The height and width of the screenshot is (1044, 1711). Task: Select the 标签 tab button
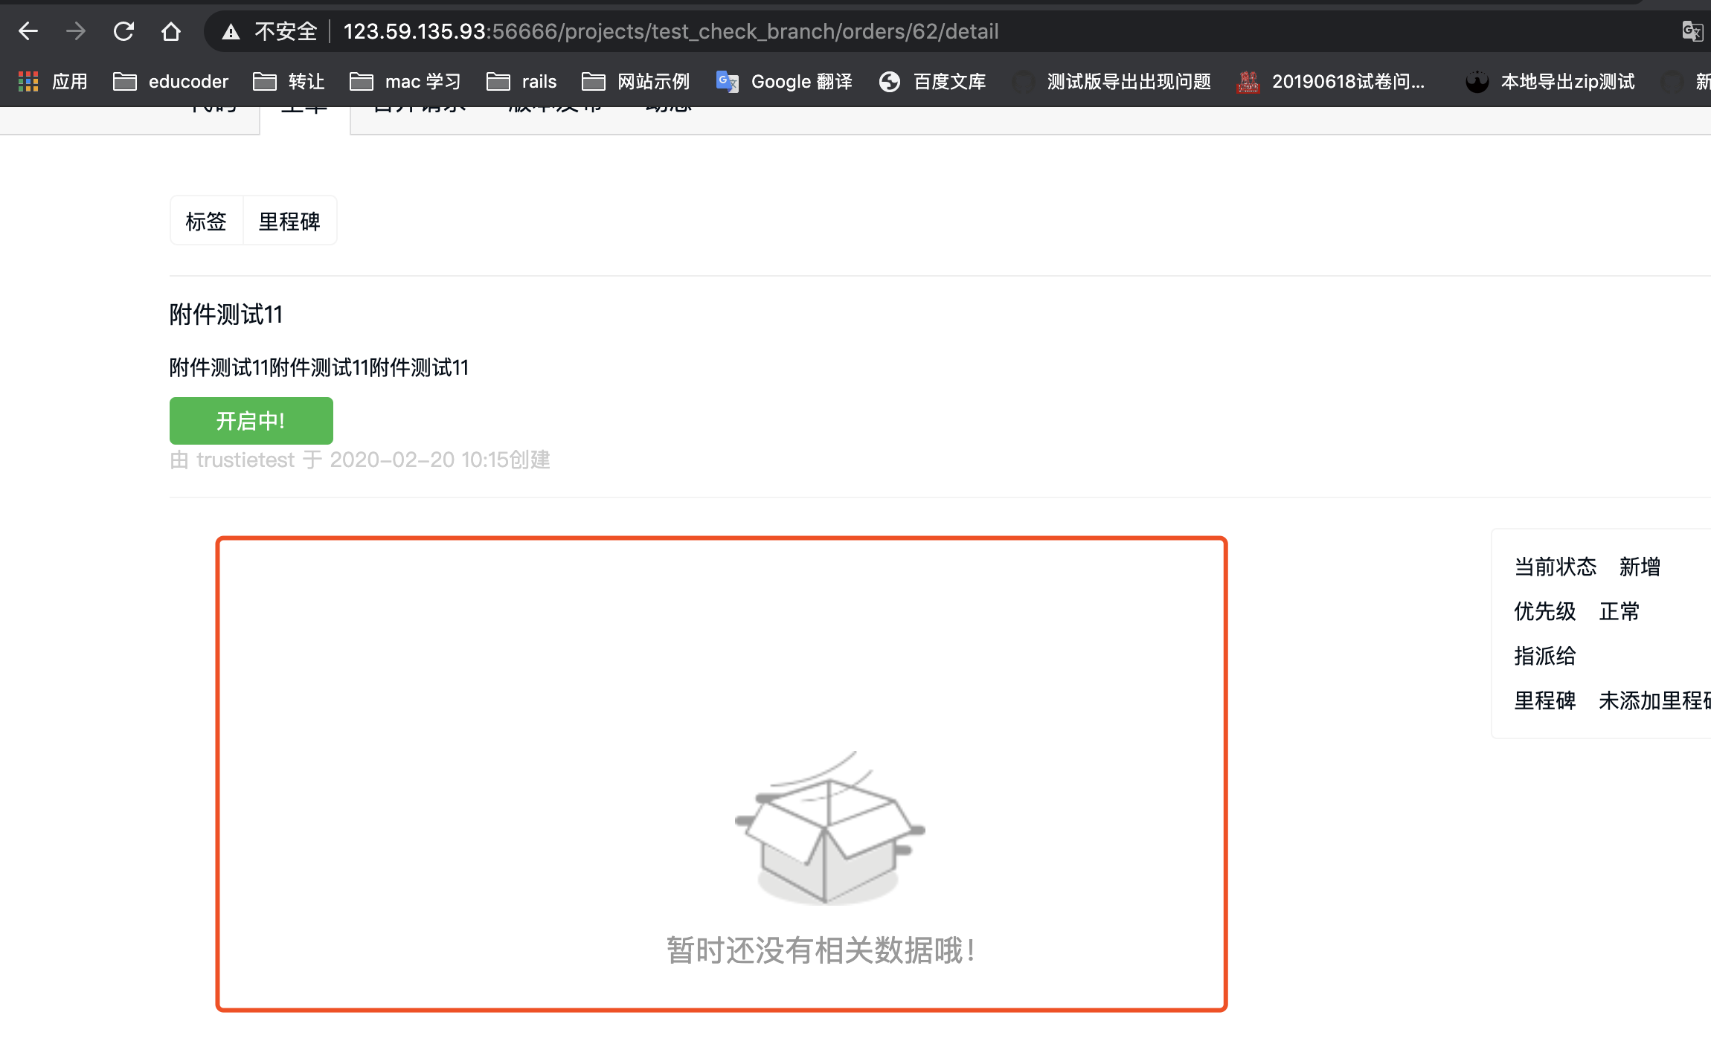click(x=206, y=221)
